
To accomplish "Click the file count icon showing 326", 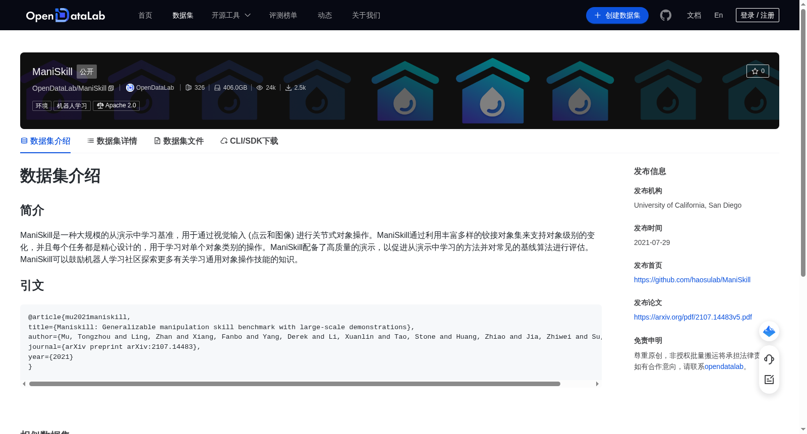I will click(x=189, y=88).
